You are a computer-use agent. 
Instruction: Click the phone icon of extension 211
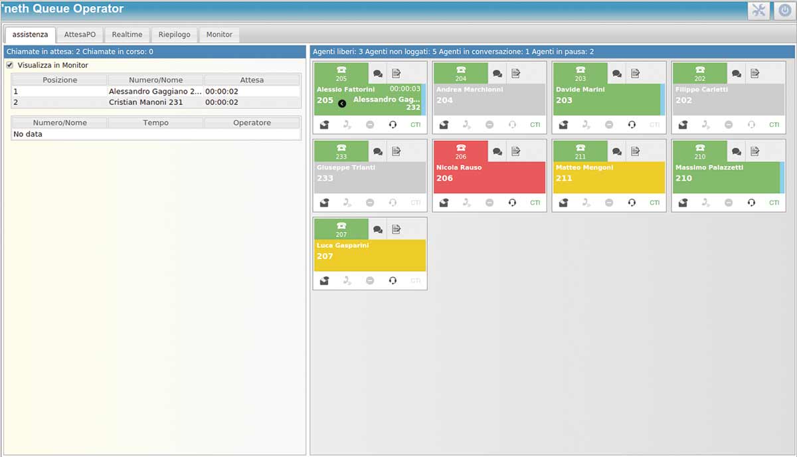[x=580, y=151]
